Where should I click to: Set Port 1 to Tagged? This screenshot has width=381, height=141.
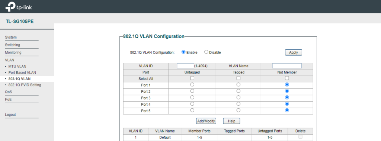[x=238, y=85]
